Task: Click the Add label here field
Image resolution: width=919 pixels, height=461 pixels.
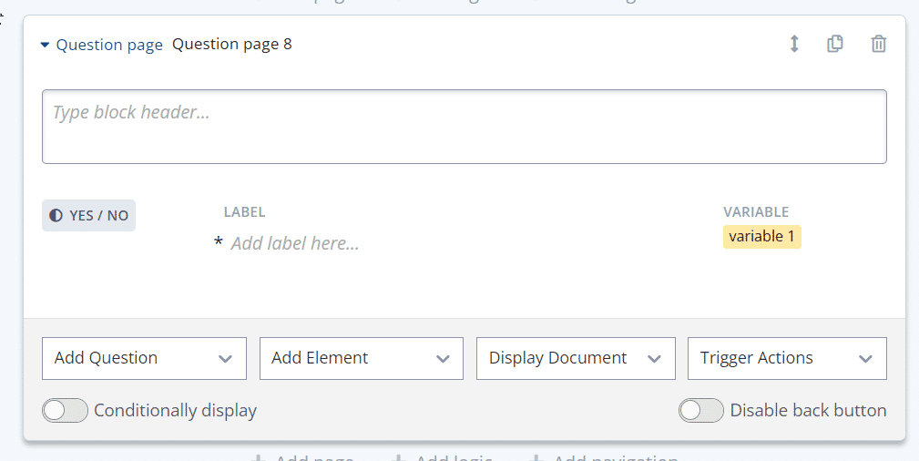Action: (x=295, y=243)
